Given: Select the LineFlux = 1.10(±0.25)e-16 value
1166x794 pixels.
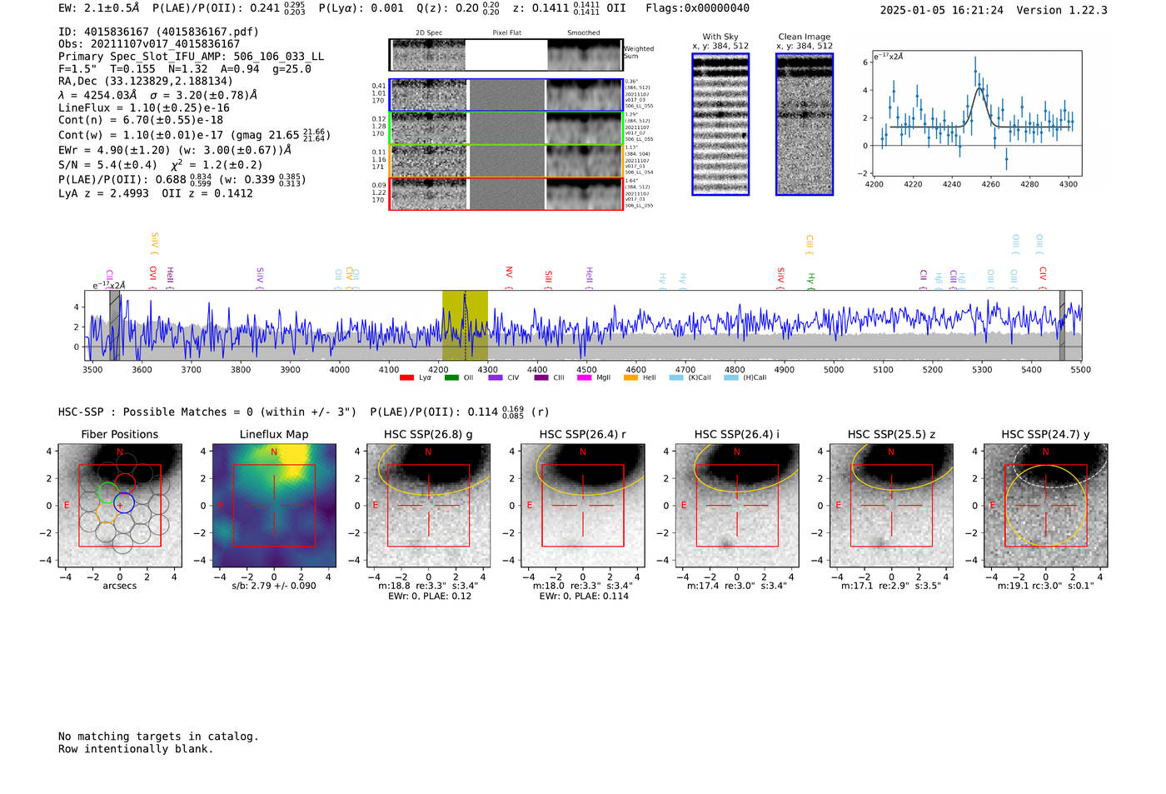Looking at the screenshot, I should (x=144, y=107).
